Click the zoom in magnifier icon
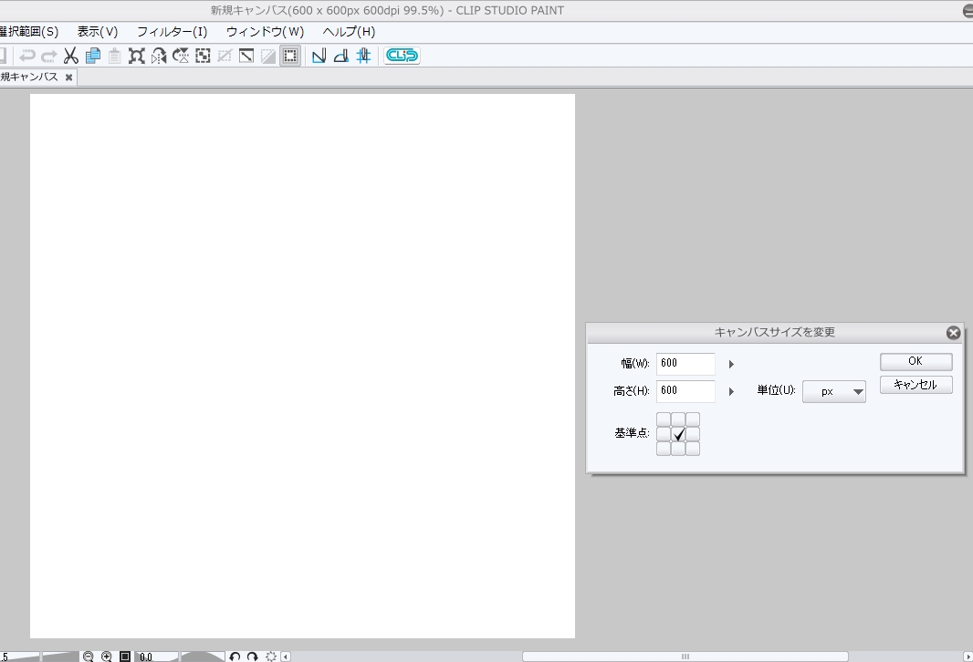Screen dimensions: 973x662 [107, 657]
